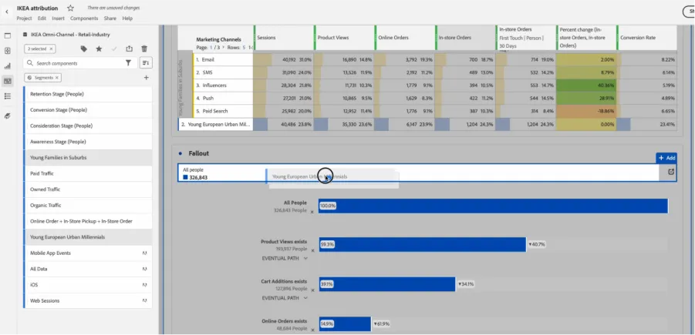Open the Insert menu
This screenshot has width=695, height=335.
(58, 18)
